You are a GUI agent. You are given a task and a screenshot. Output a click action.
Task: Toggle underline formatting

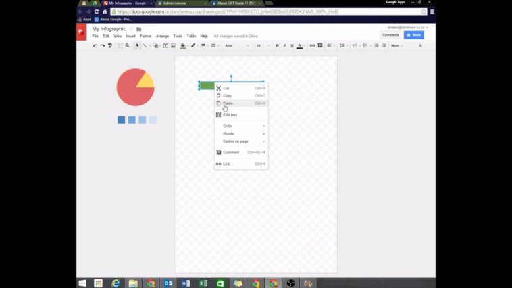point(292,45)
